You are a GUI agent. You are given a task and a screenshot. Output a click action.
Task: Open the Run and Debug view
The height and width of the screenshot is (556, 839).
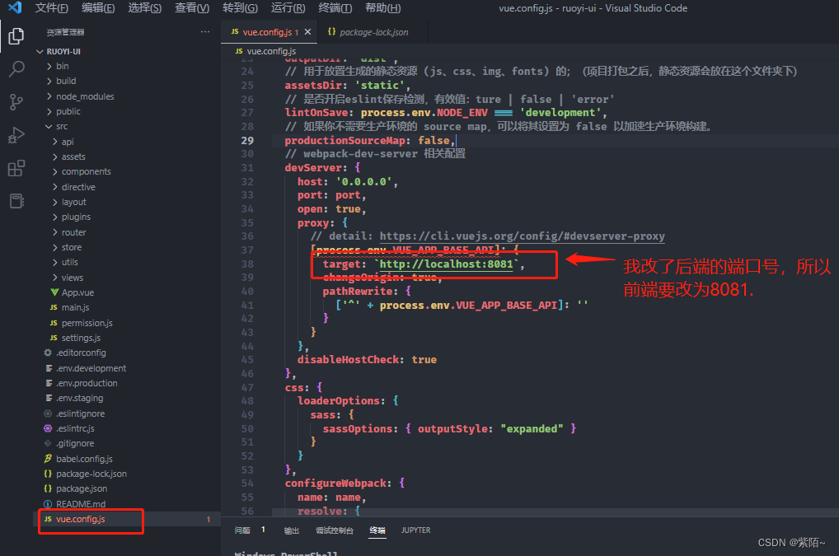pyautogui.click(x=16, y=135)
